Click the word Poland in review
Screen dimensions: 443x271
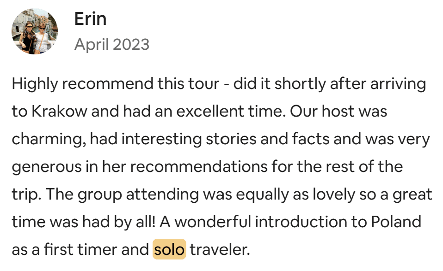pyautogui.click(x=396, y=221)
